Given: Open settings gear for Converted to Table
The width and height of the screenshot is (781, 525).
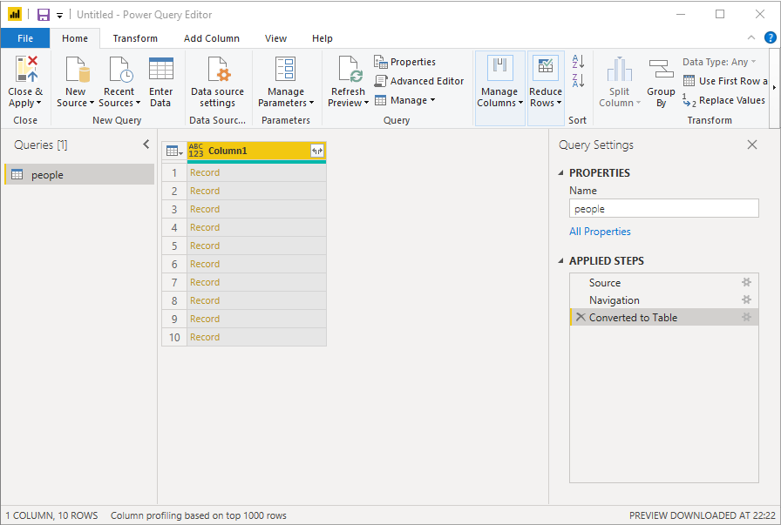Looking at the screenshot, I should coord(746,317).
